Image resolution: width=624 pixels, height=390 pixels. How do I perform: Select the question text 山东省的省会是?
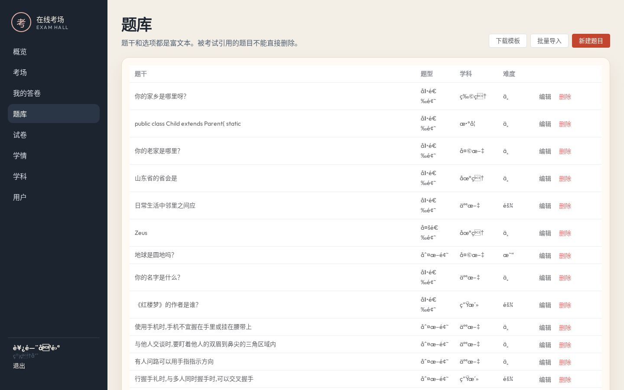point(156,178)
